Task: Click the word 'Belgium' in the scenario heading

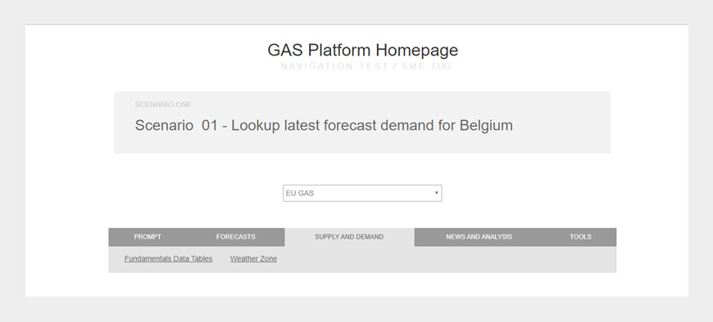Action: pos(486,125)
